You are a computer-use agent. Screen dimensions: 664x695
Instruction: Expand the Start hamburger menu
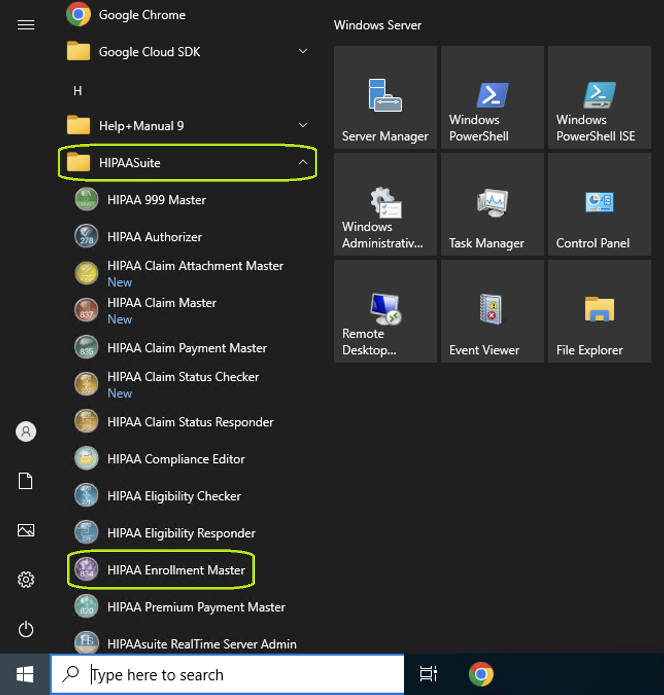pyautogui.click(x=26, y=25)
